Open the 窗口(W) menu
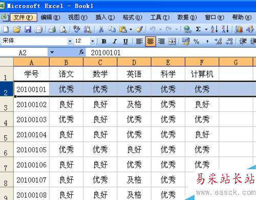The image size is (256, 200). click(215, 17)
